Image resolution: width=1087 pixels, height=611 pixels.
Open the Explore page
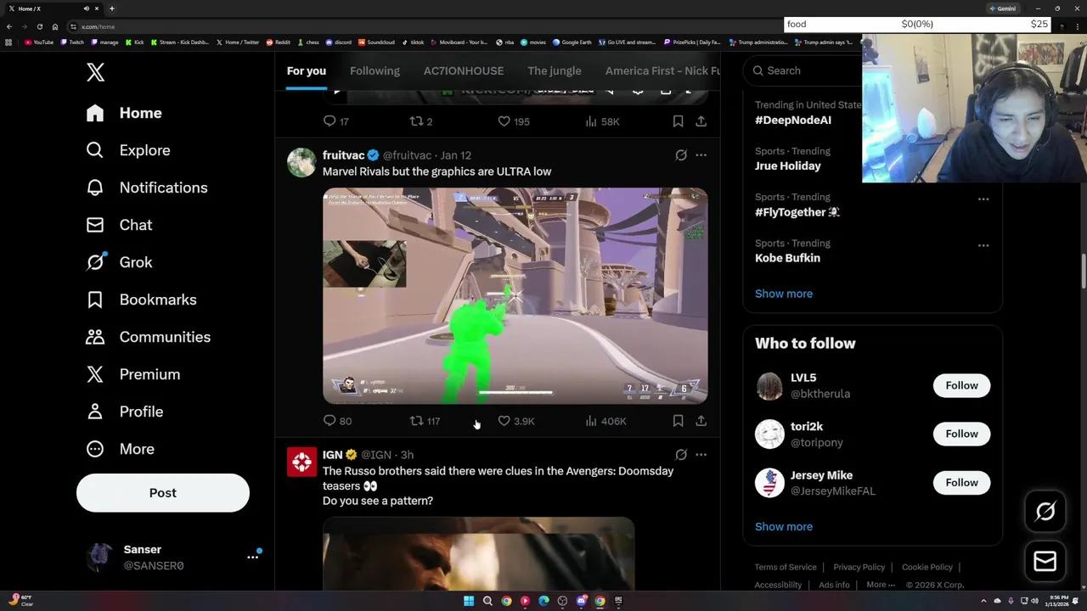pos(128,150)
